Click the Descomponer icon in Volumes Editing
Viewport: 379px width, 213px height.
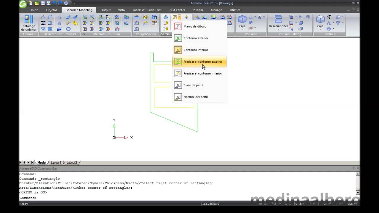tap(278, 19)
